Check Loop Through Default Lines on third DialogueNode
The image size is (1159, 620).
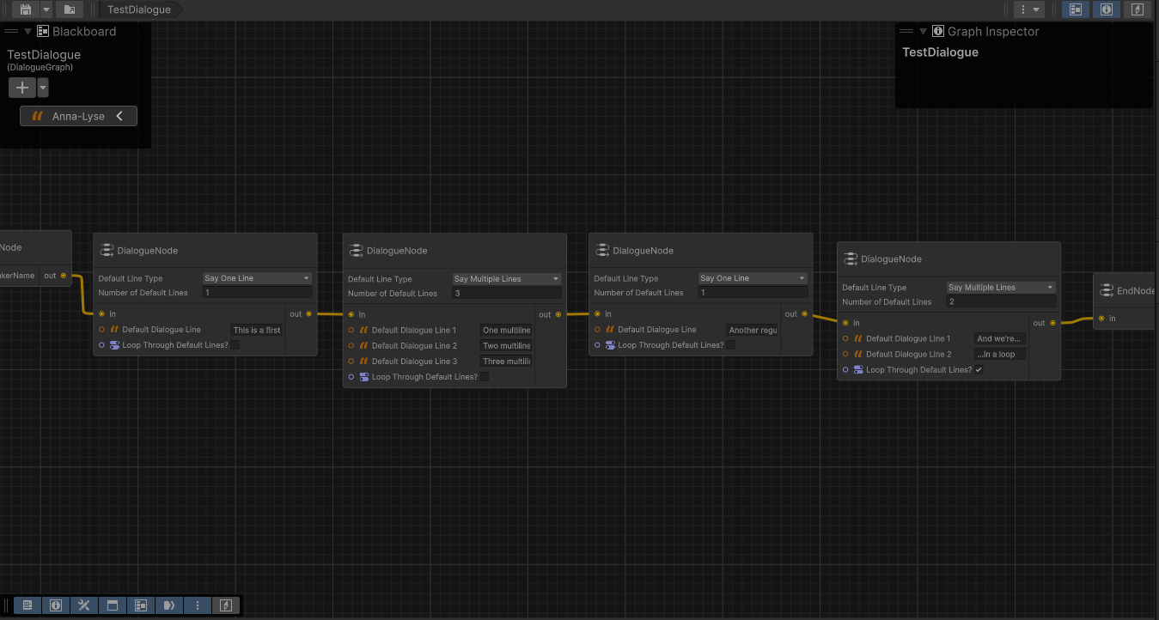point(729,344)
